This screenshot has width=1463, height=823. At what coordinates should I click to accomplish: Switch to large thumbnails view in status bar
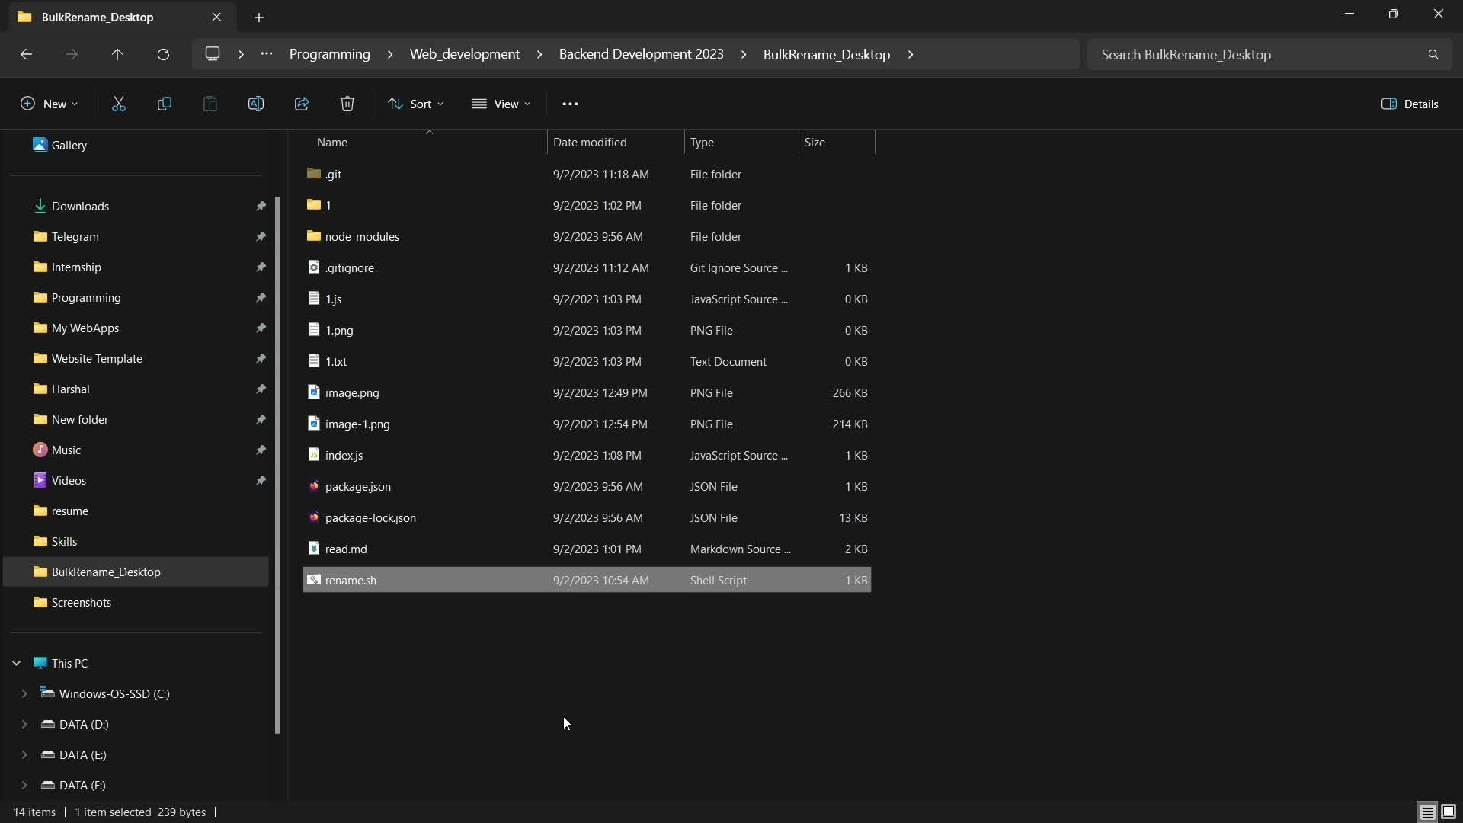click(x=1449, y=812)
